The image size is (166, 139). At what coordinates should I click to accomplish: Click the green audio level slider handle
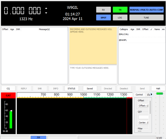point(160,93)
